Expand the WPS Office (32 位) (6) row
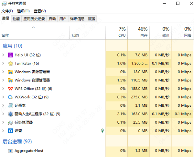The width and height of the screenshot is (194, 157). click(x=3, y=89)
